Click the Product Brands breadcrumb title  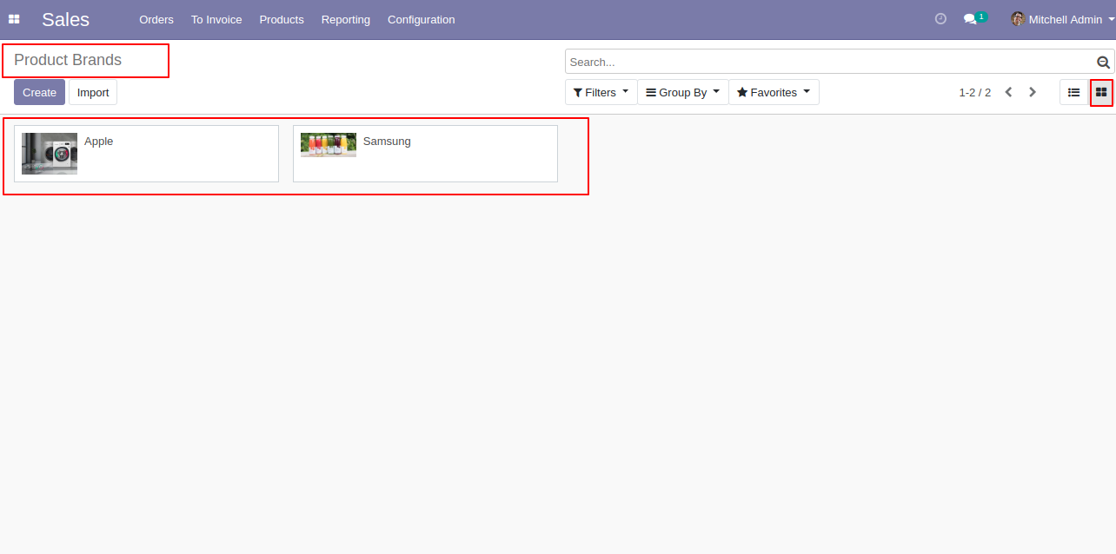(68, 60)
